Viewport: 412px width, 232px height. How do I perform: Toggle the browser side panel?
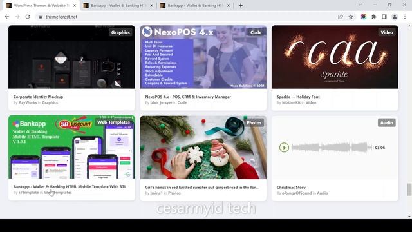(384, 17)
